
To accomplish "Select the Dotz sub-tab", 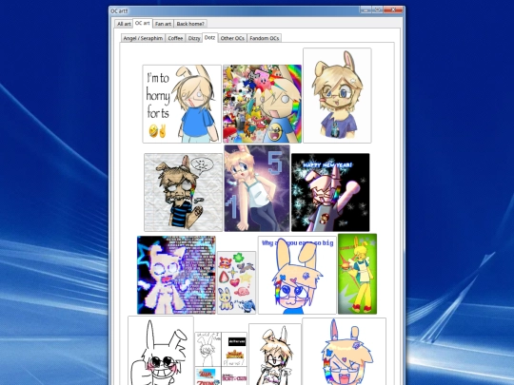I will point(209,38).
